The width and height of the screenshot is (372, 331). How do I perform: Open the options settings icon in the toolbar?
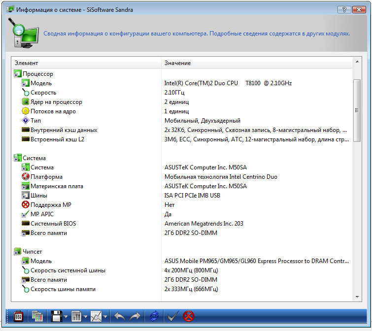coord(18,316)
